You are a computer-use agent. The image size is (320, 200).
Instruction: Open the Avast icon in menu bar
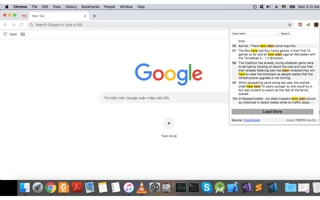click(x=261, y=7)
